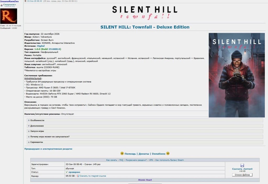The width and height of the screenshot is (268, 184).
Task: Follow the Digital source link
Action: coord(41,46)
